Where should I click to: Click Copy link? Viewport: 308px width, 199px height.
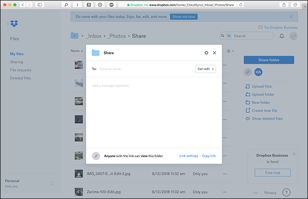tap(209, 156)
